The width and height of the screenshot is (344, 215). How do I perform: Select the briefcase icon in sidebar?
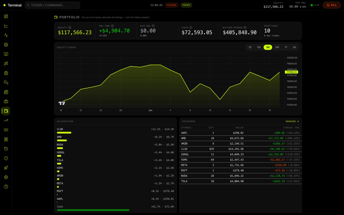pyautogui.click(x=6, y=101)
